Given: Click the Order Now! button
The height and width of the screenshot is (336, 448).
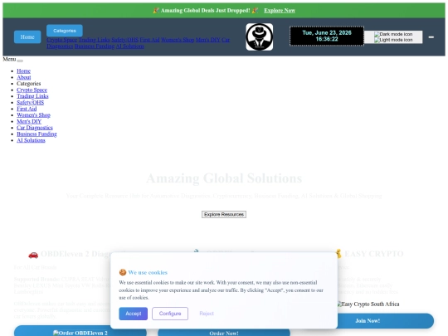Looking at the screenshot, I should point(224,333).
